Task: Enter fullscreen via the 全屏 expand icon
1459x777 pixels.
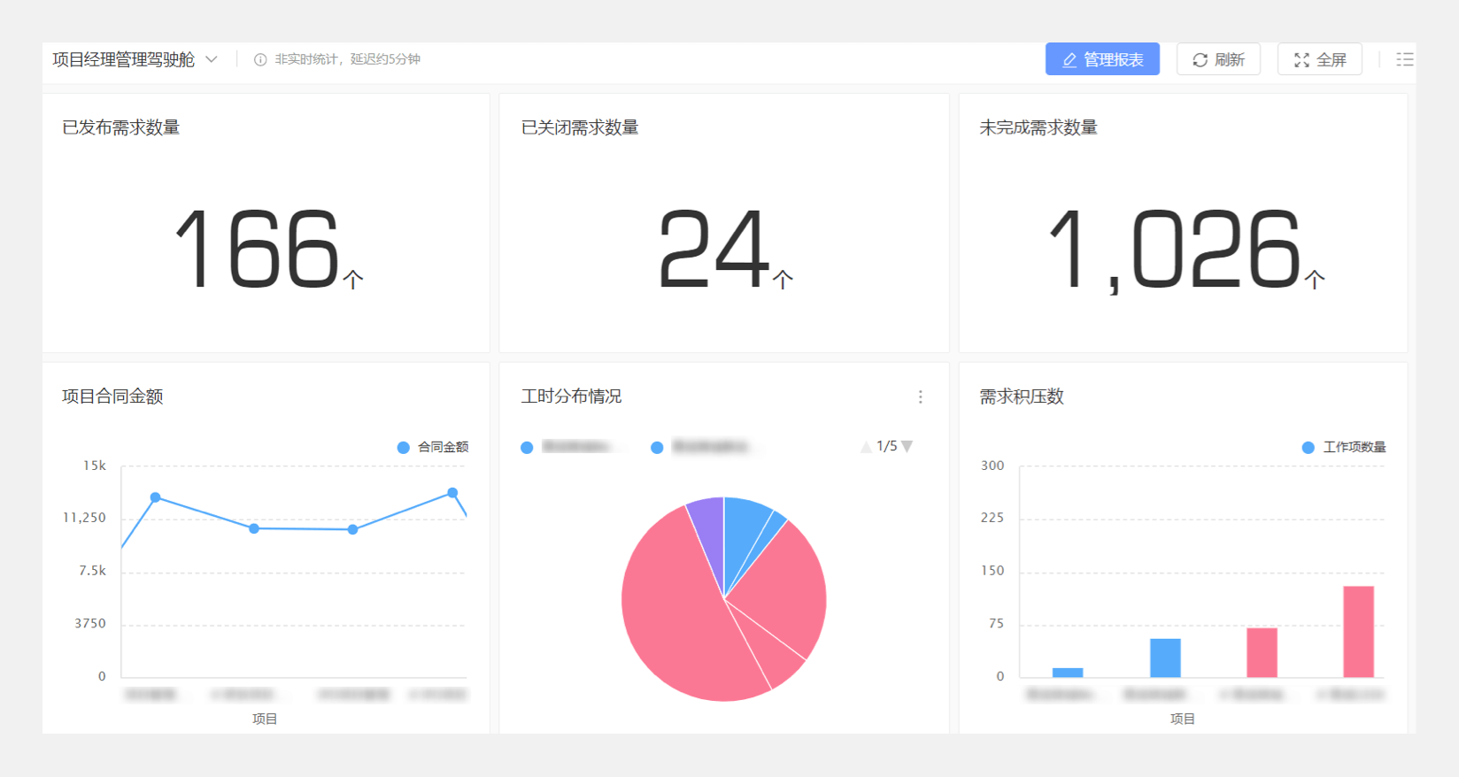Action: pos(1301,59)
